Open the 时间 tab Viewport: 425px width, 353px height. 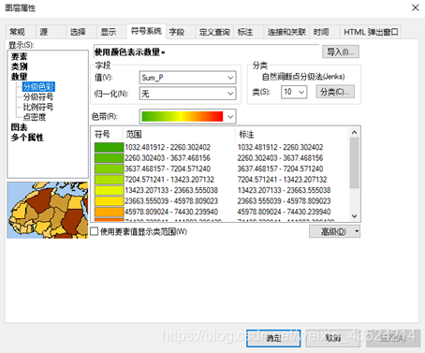pos(325,32)
